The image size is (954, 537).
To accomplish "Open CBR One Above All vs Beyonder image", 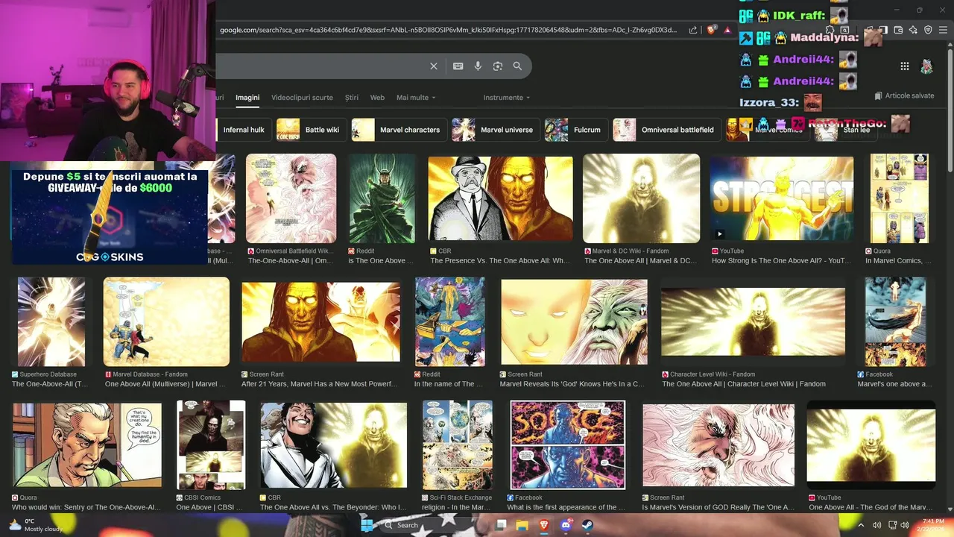I will tap(333, 445).
